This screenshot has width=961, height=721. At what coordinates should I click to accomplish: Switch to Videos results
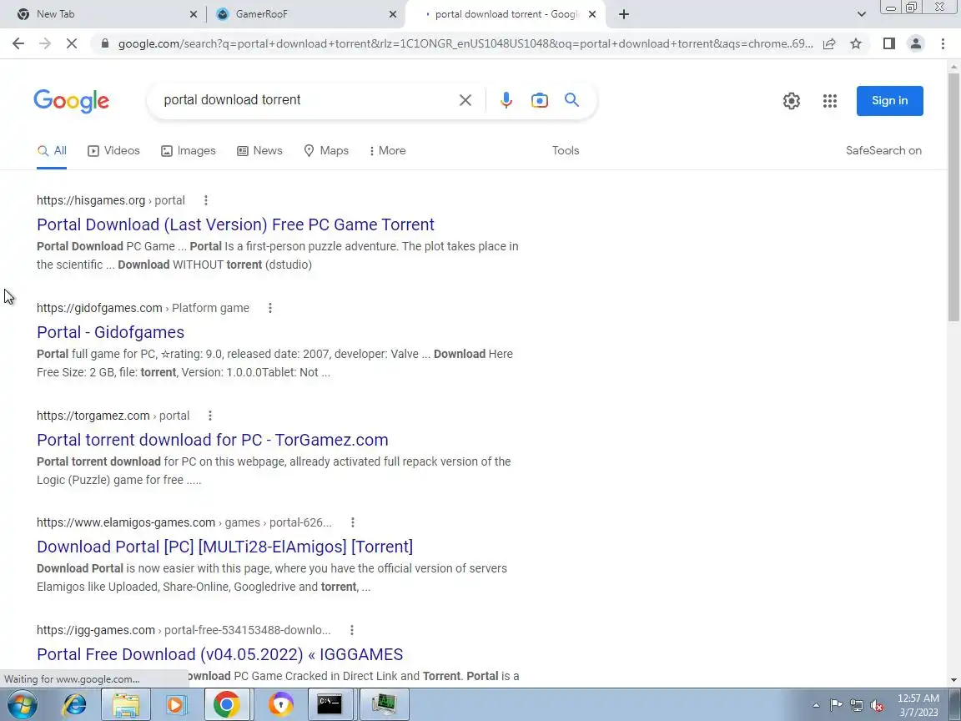[114, 151]
